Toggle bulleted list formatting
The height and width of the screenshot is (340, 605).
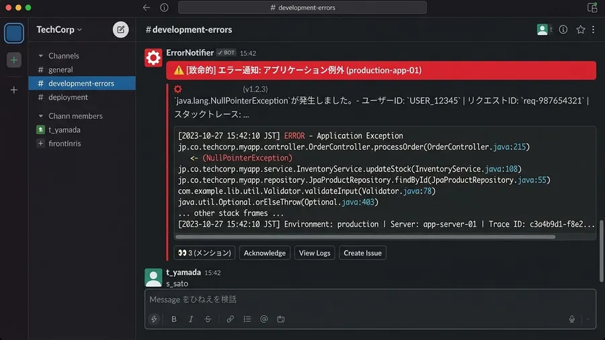(247, 319)
